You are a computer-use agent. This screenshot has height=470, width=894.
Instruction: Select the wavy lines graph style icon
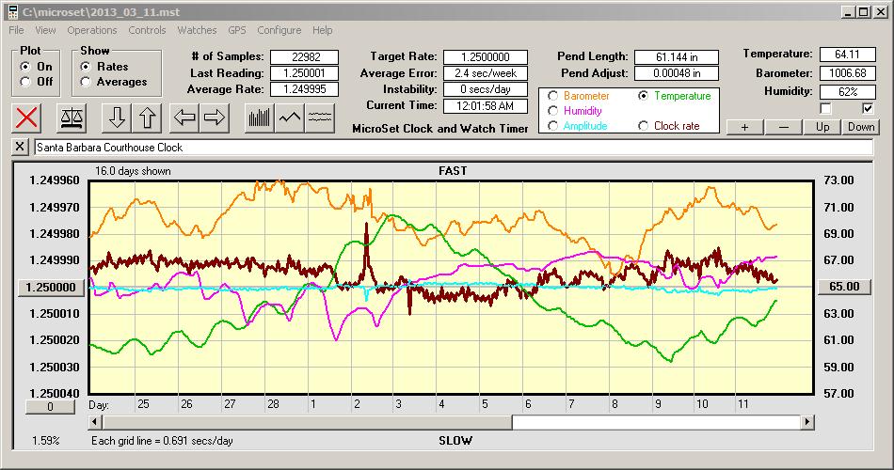tap(321, 117)
